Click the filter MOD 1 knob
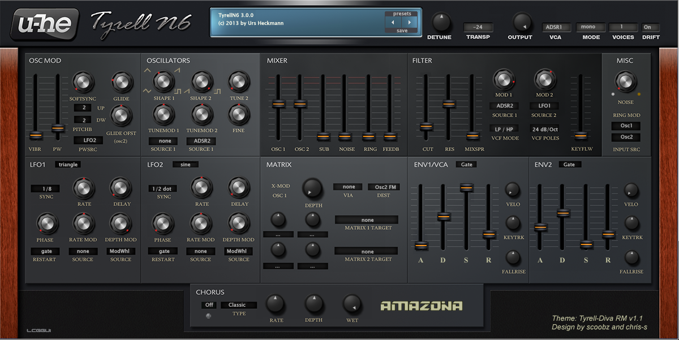Screen dimensions: 679x340 503,79
